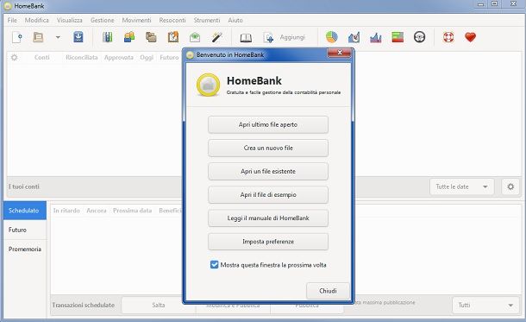Click the Futuro column header in accounts

169,58
